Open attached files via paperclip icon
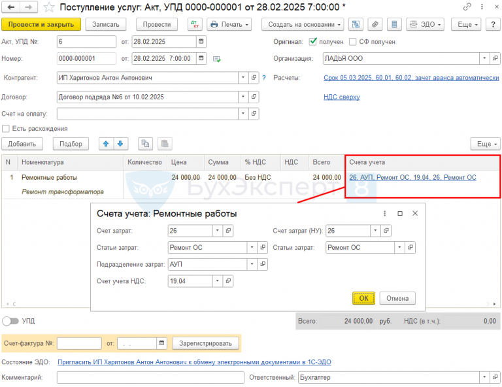The image size is (502, 387). (375, 24)
